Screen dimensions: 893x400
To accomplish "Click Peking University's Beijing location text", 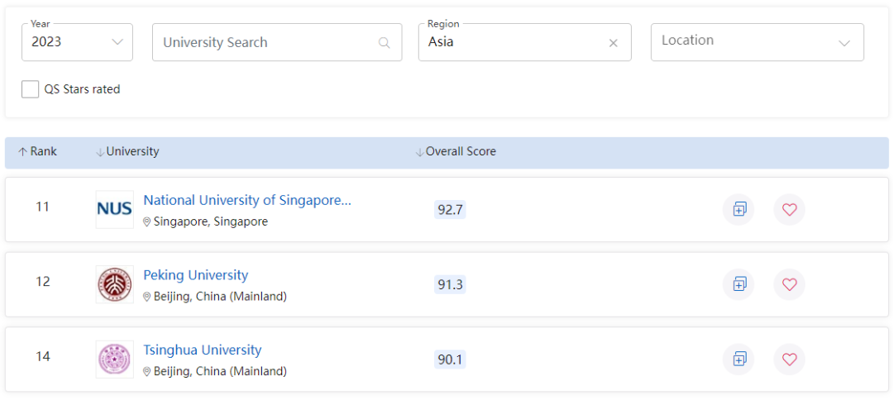I will click(220, 297).
